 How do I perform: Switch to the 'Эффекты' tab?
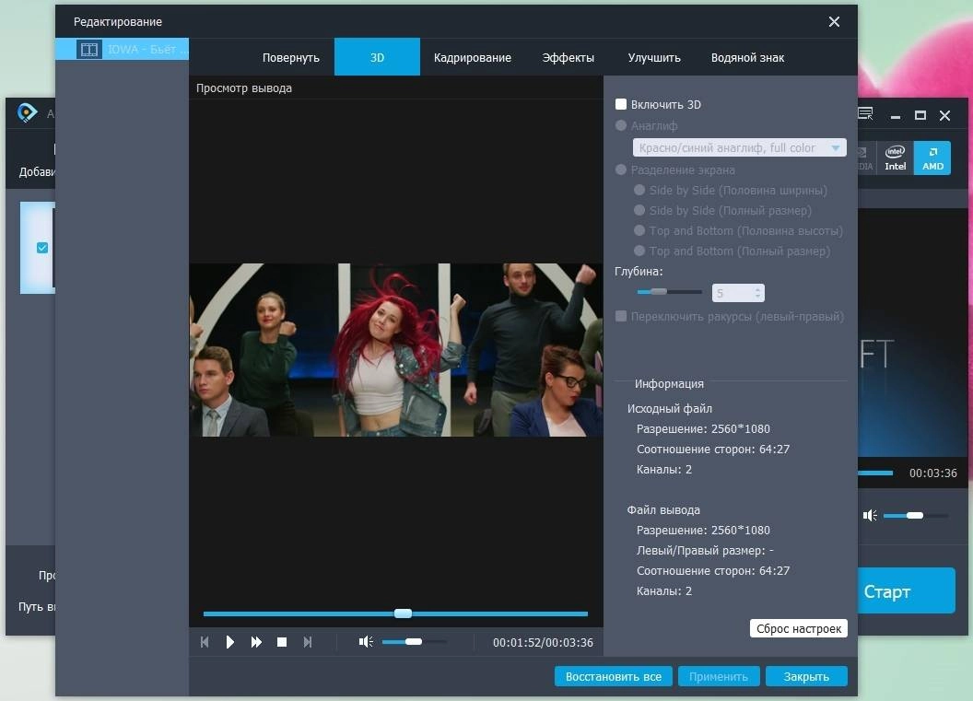pyautogui.click(x=568, y=58)
